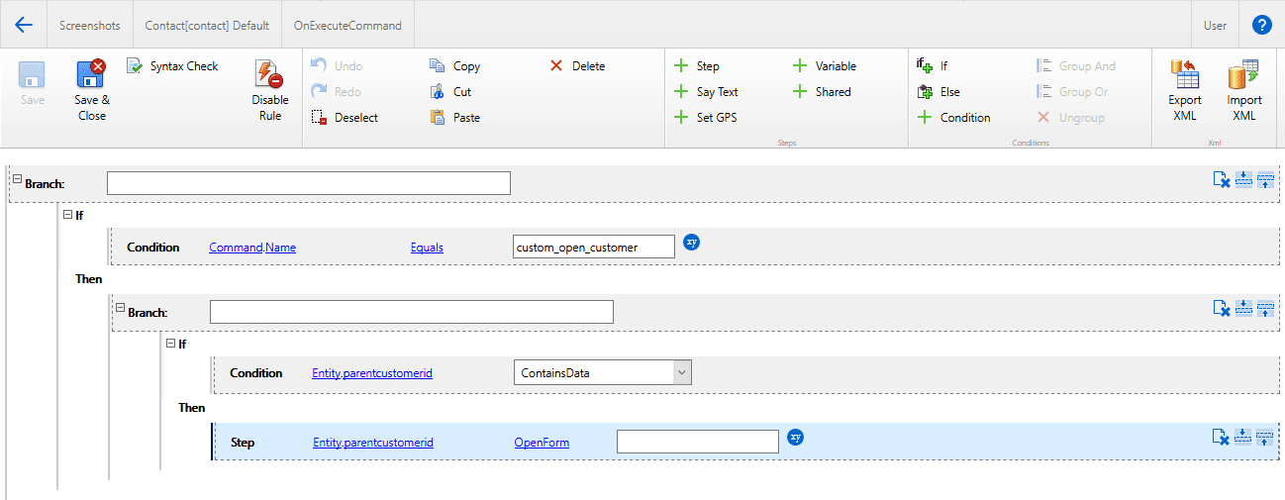Screen dimensions: 1285x500
Task: Open the help question mark icon
Action: tap(1261, 26)
